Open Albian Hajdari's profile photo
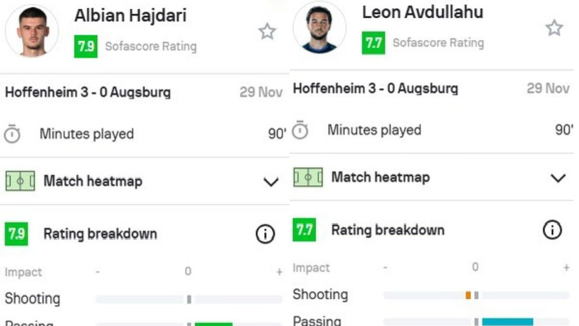 [32, 31]
